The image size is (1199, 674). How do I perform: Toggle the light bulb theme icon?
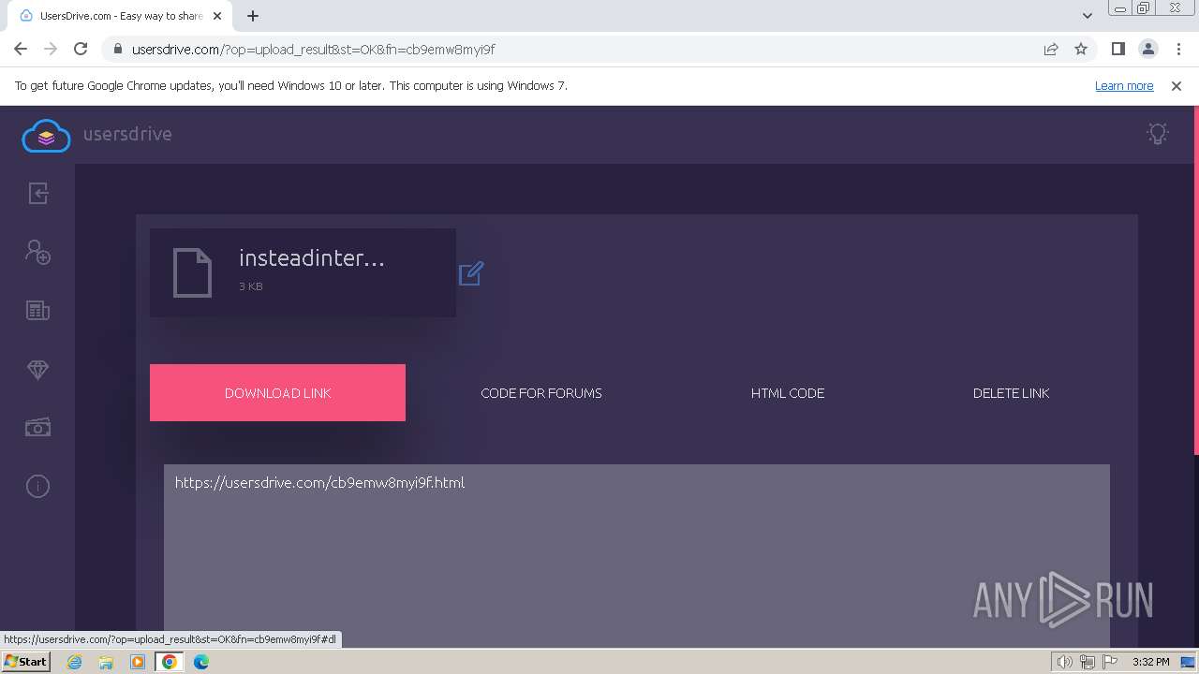point(1158,133)
